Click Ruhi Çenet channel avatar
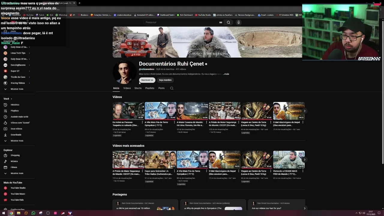The height and width of the screenshot is (216, 384). [124, 72]
